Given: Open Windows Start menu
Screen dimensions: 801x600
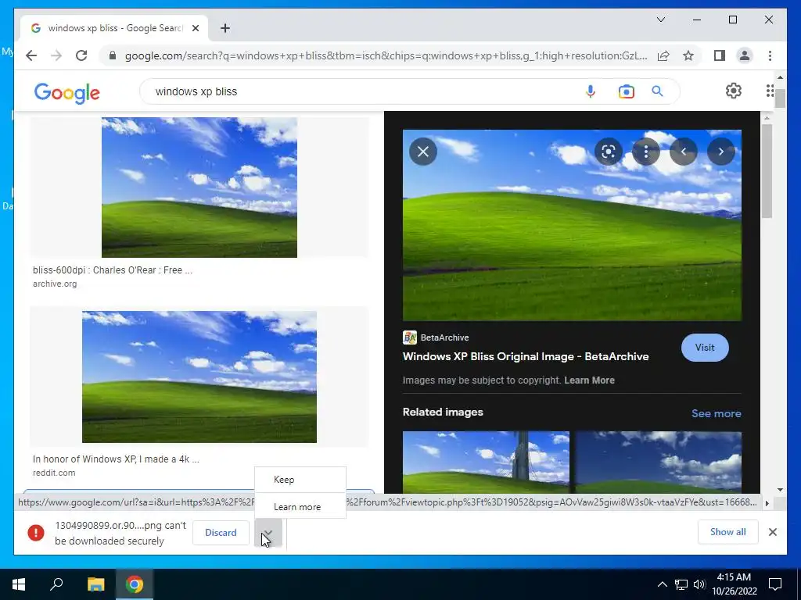Looking at the screenshot, I should point(19,584).
